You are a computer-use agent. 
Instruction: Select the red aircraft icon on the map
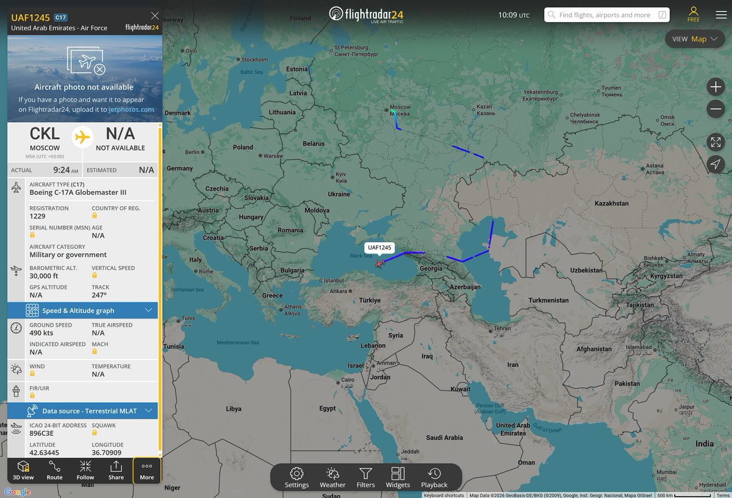click(379, 263)
